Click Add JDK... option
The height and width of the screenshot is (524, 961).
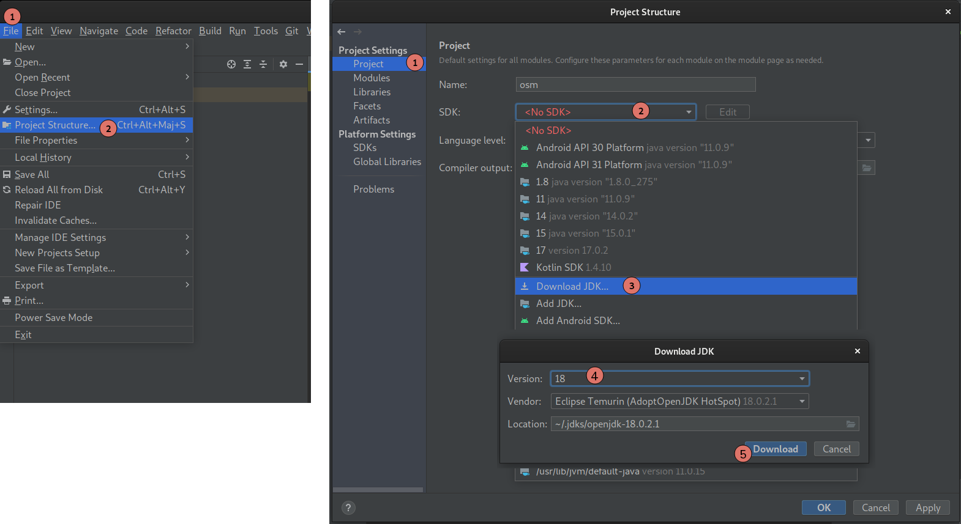coord(686,303)
